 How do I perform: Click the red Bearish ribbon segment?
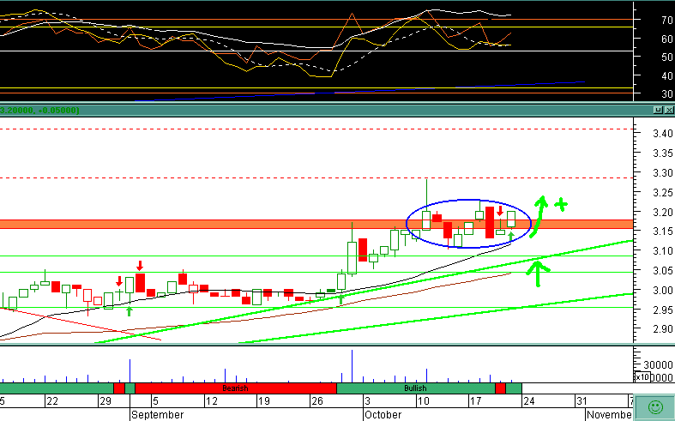(236, 388)
